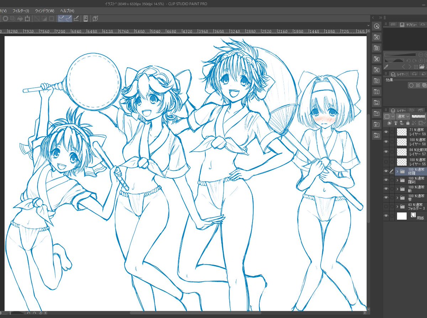The height and width of the screenshot is (318, 427).
Task: Show the next sub view image
Action: [x=410, y=67]
